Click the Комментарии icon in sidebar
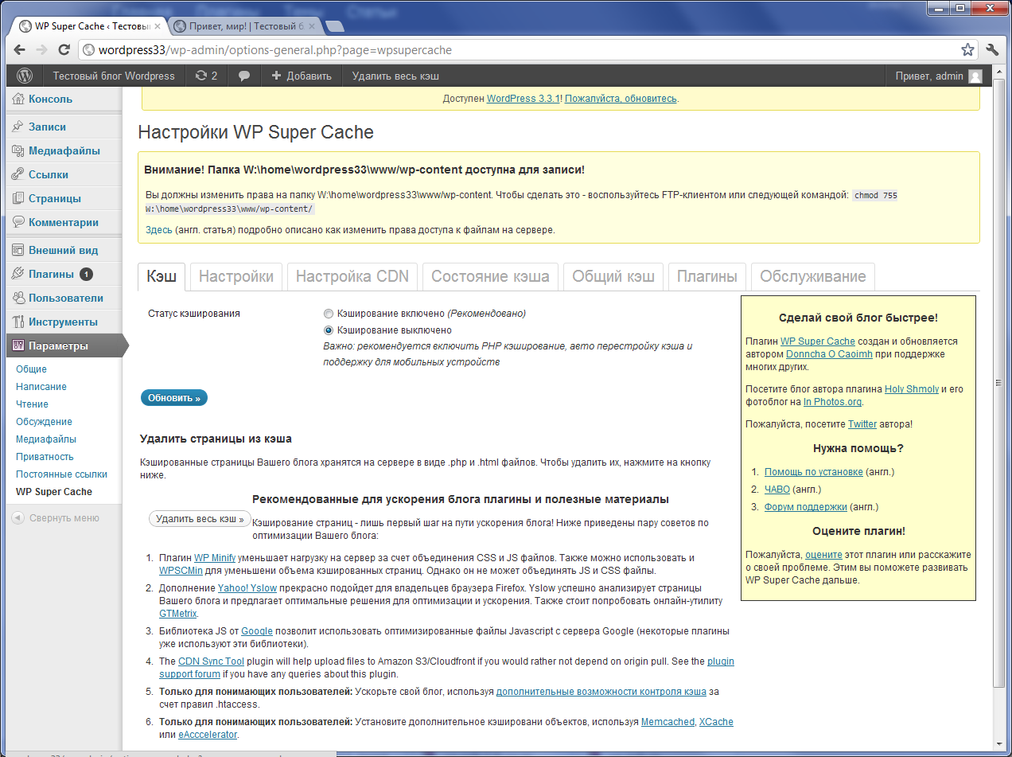Screen dimensions: 1012x757 (x=18, y=222)
